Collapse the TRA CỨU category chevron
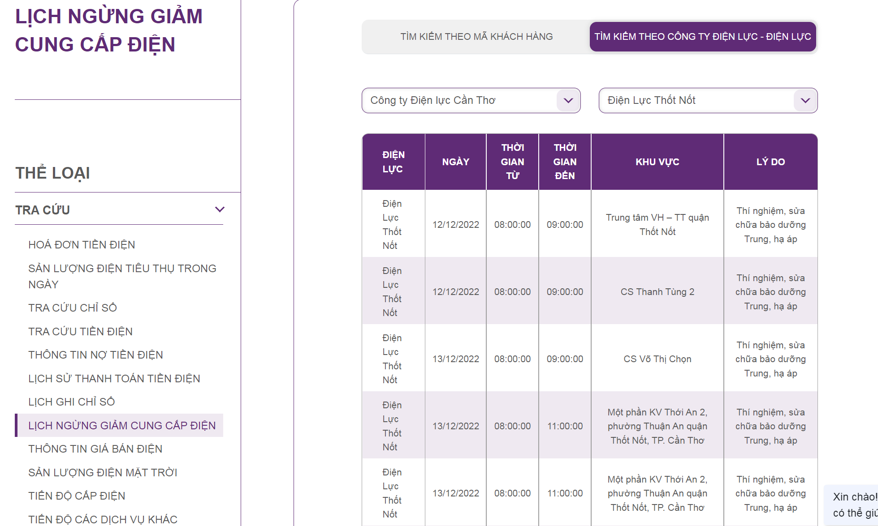Image resolution: width=878 pixels, height=526 pixels. click(x=220, y=210)
